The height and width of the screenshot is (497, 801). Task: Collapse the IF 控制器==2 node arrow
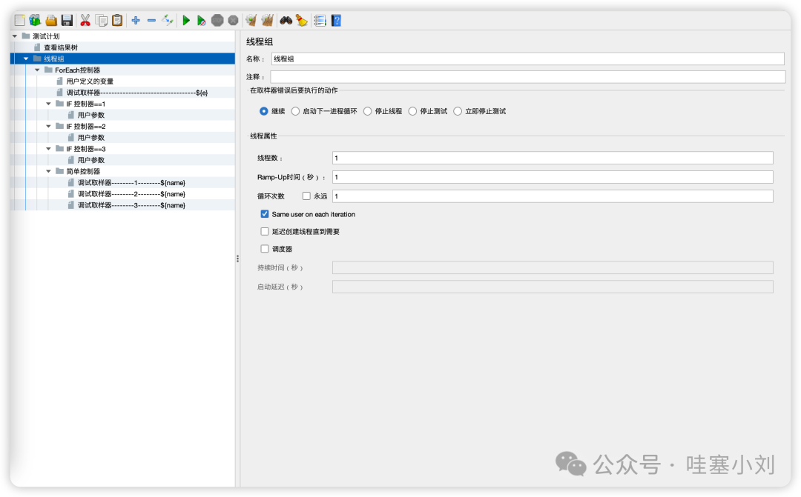click(x=48, y=126)
